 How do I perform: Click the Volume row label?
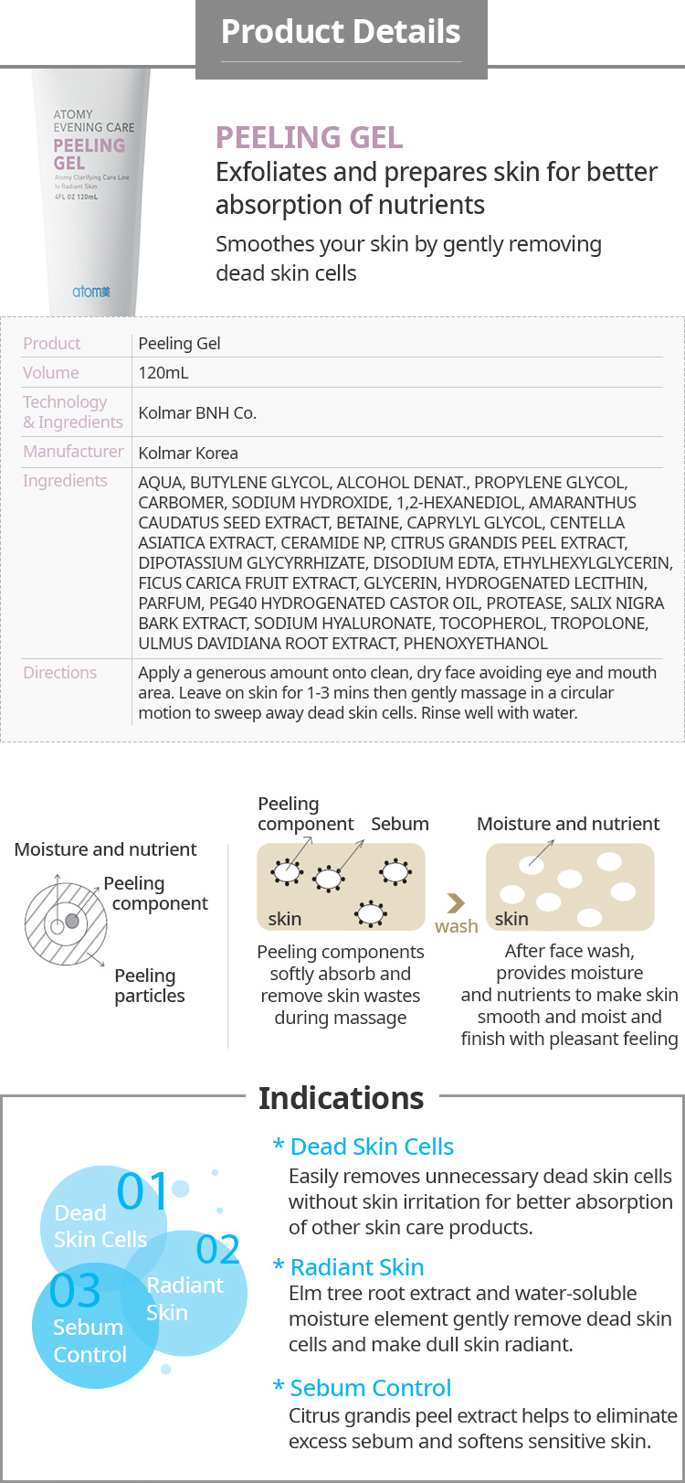(x=51, y=373)
